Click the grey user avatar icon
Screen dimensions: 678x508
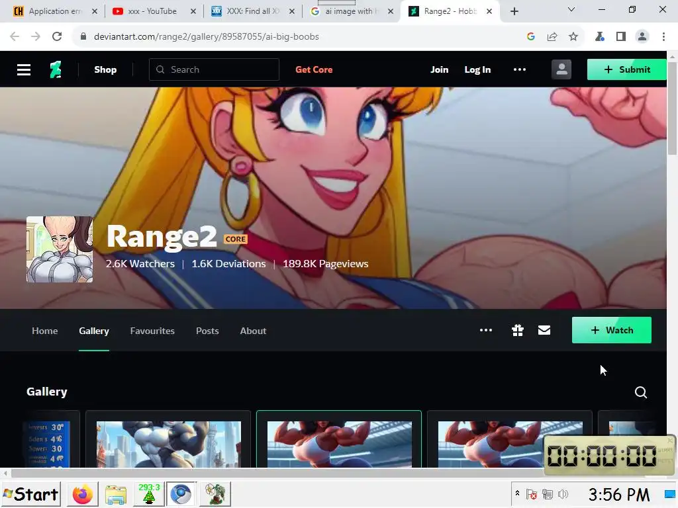coord(561,69)
